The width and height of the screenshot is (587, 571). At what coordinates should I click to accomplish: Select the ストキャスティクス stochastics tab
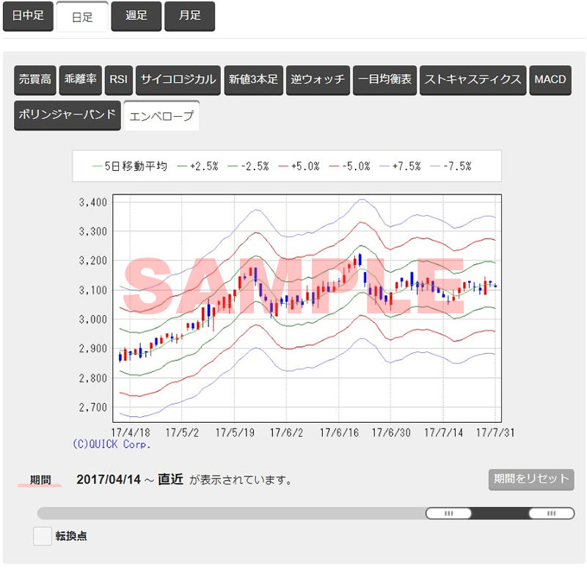click(473, 80)
